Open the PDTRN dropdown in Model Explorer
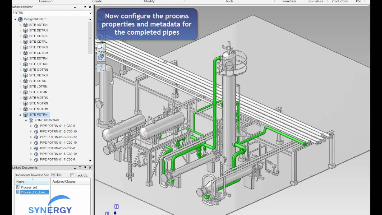Image resolution: width=382 pixels, height=215 pixels. click(90, 13)
